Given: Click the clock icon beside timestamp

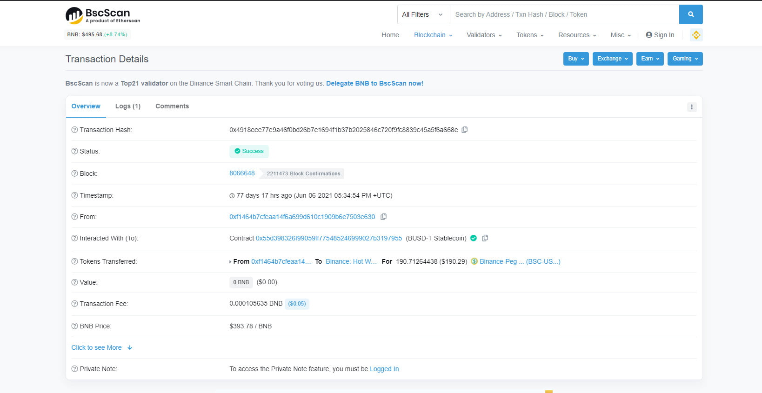Looking at the screenshot, I should click(x=232, y=196).
